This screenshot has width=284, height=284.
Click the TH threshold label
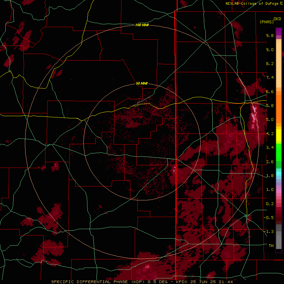271,246
